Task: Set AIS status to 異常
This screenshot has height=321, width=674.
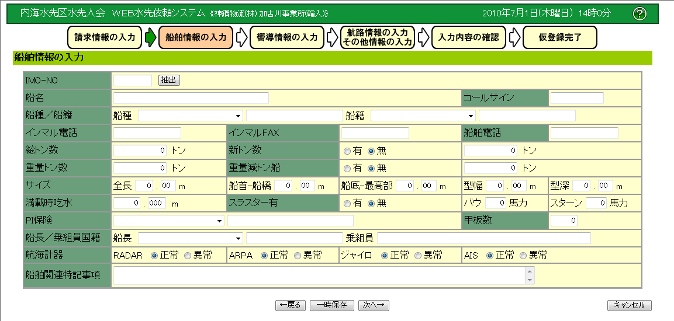Action: click(x=523, y=256)
